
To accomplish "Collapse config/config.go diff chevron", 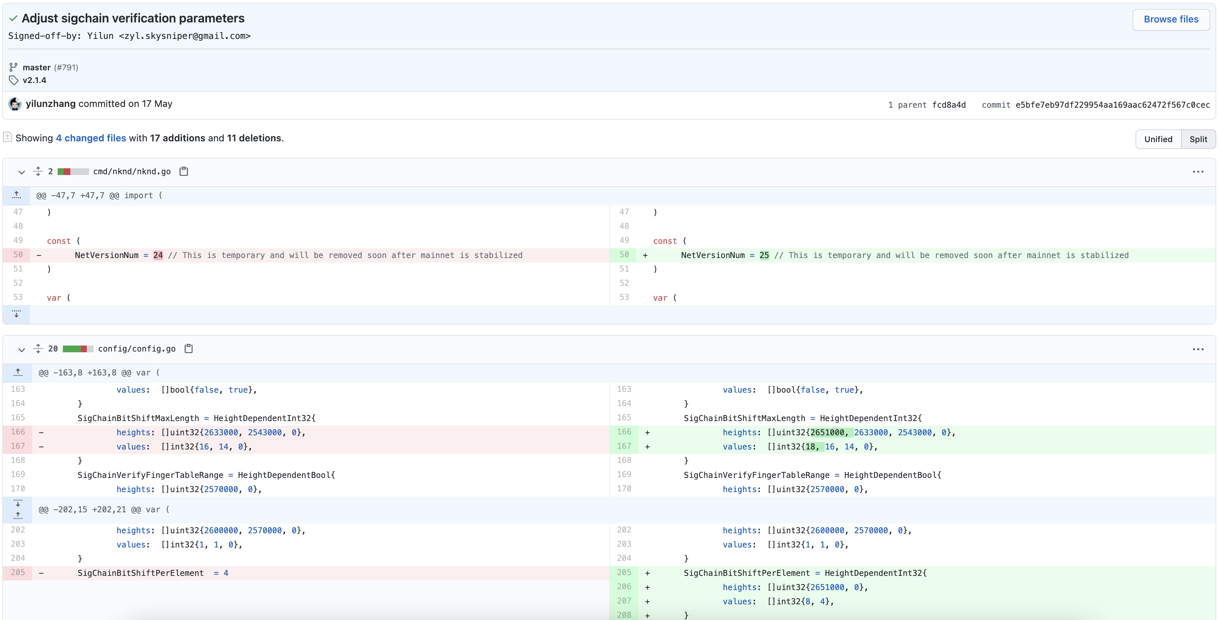I will coord(21,349).
